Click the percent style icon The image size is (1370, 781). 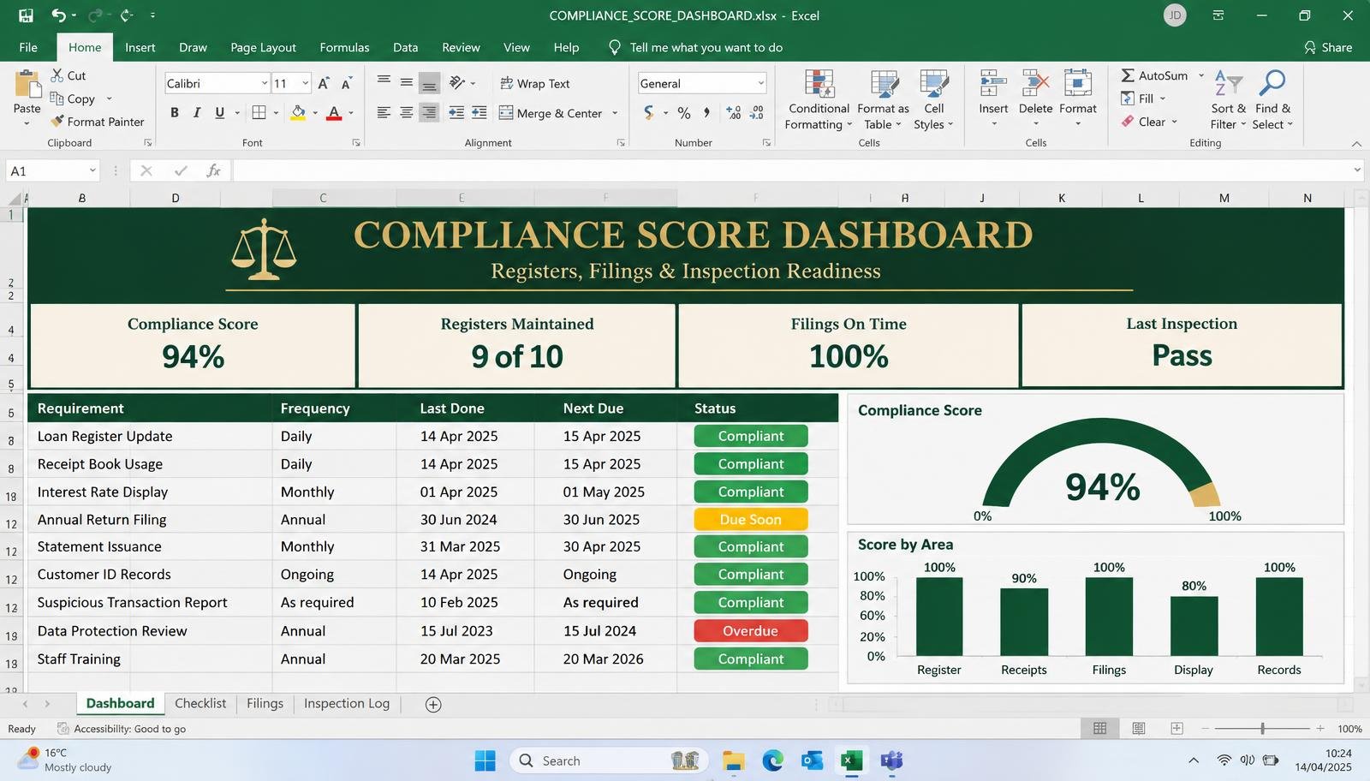pos(683,113)
